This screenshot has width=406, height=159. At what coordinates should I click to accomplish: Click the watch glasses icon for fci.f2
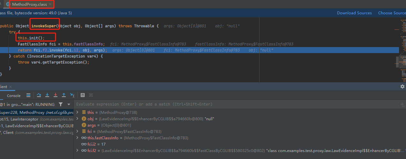pos(84,150)
